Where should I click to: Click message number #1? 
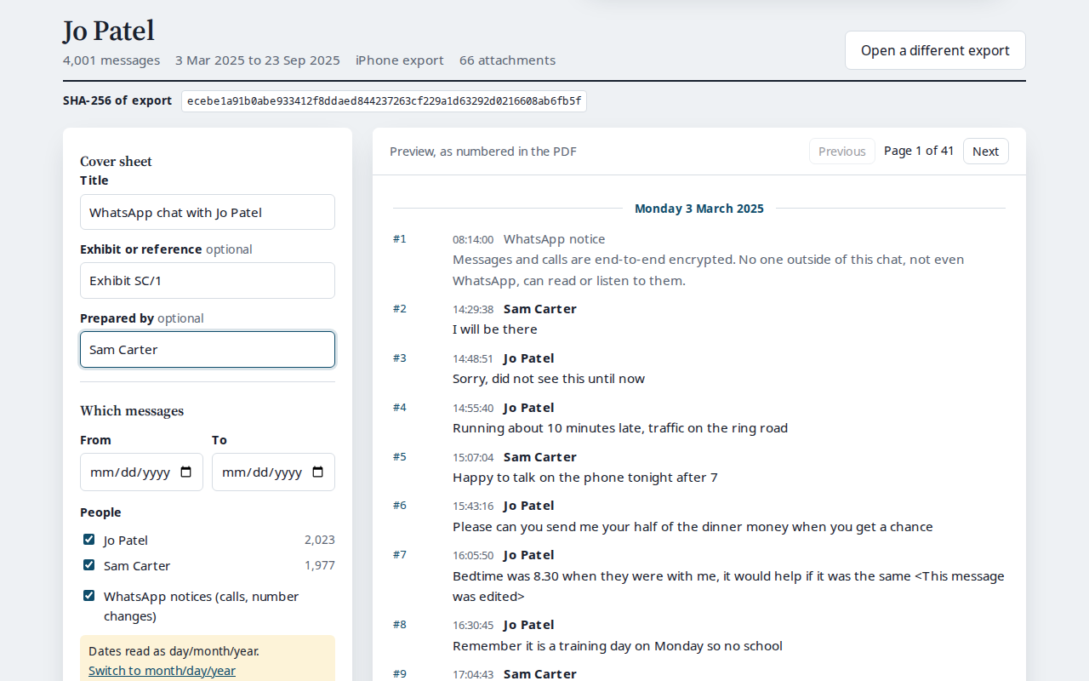pyautogui.click(x=400, y=239)
